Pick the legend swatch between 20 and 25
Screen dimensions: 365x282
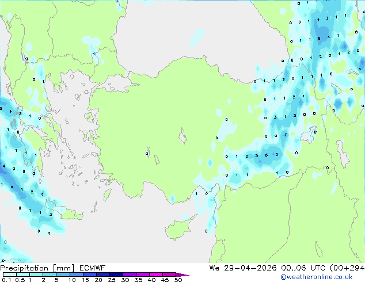coord(103,275)
